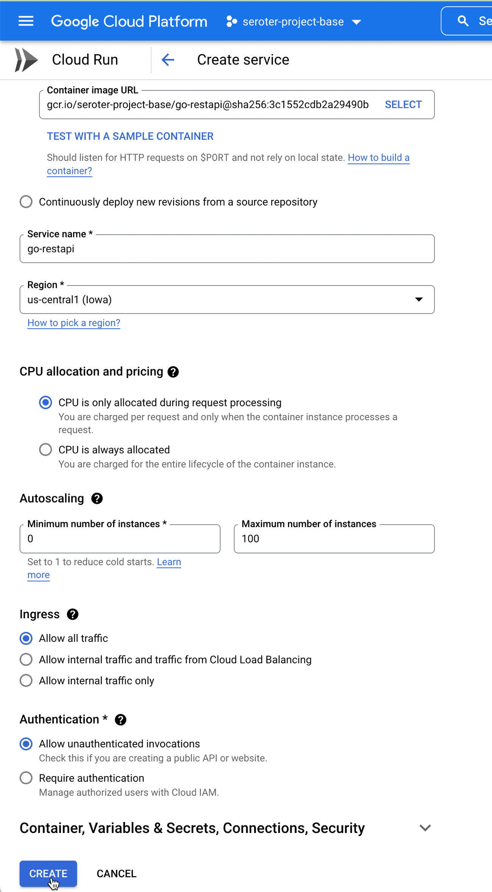
Task: Click the Cloud Run logo icon
Action: click(26, 60)
